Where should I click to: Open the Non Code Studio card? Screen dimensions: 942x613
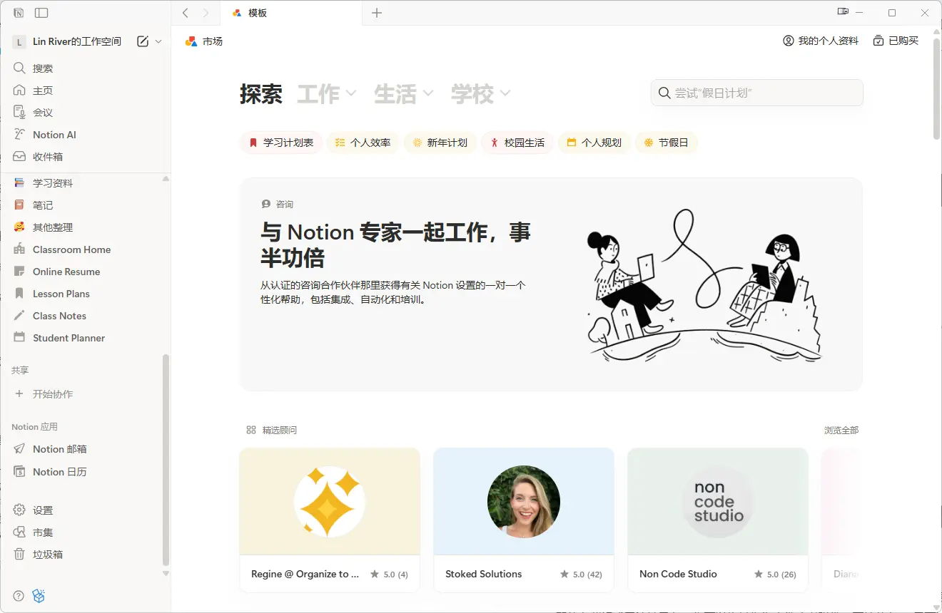718,520
